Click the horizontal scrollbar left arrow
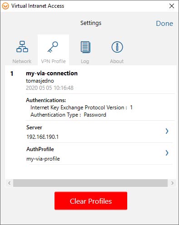This screenshot has width=179, height=225. click(x=10, y=183)
